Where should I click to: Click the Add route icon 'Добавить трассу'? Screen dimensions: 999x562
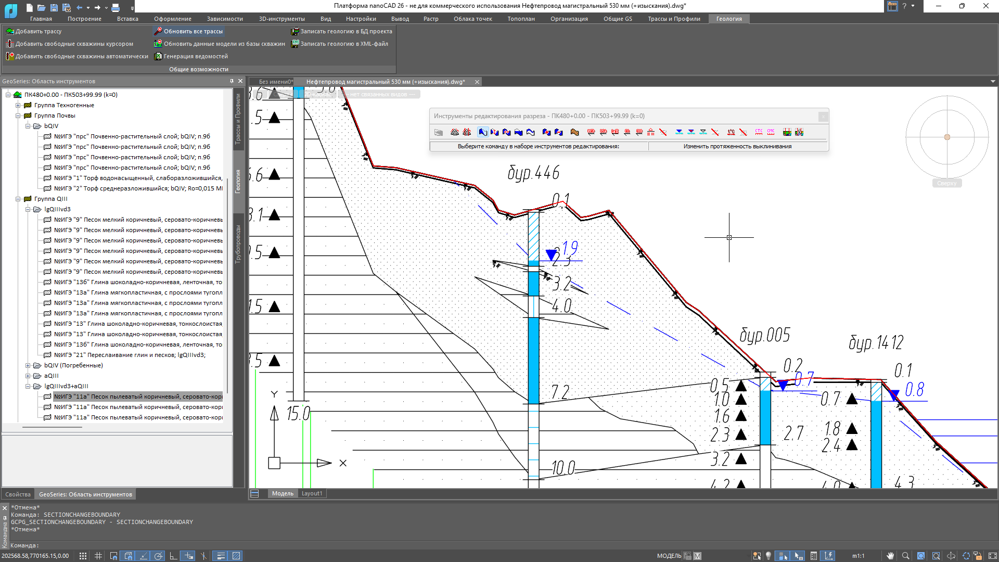(10, 31)
